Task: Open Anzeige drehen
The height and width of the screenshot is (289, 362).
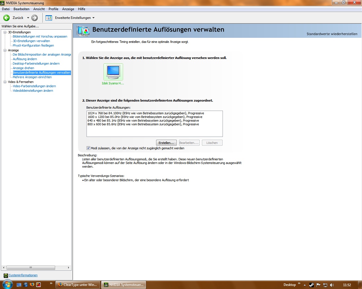Action: pyautogui.click(x=23, y=68)
